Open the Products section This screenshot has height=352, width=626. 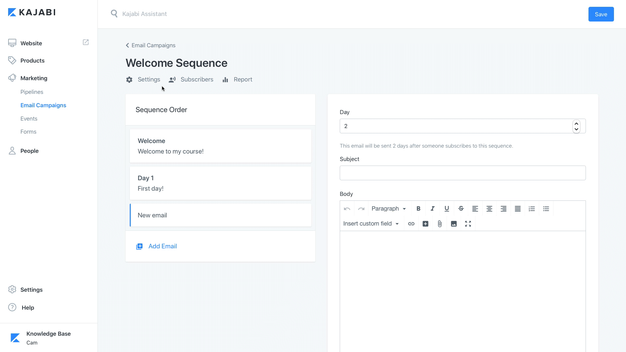[32, 61]
